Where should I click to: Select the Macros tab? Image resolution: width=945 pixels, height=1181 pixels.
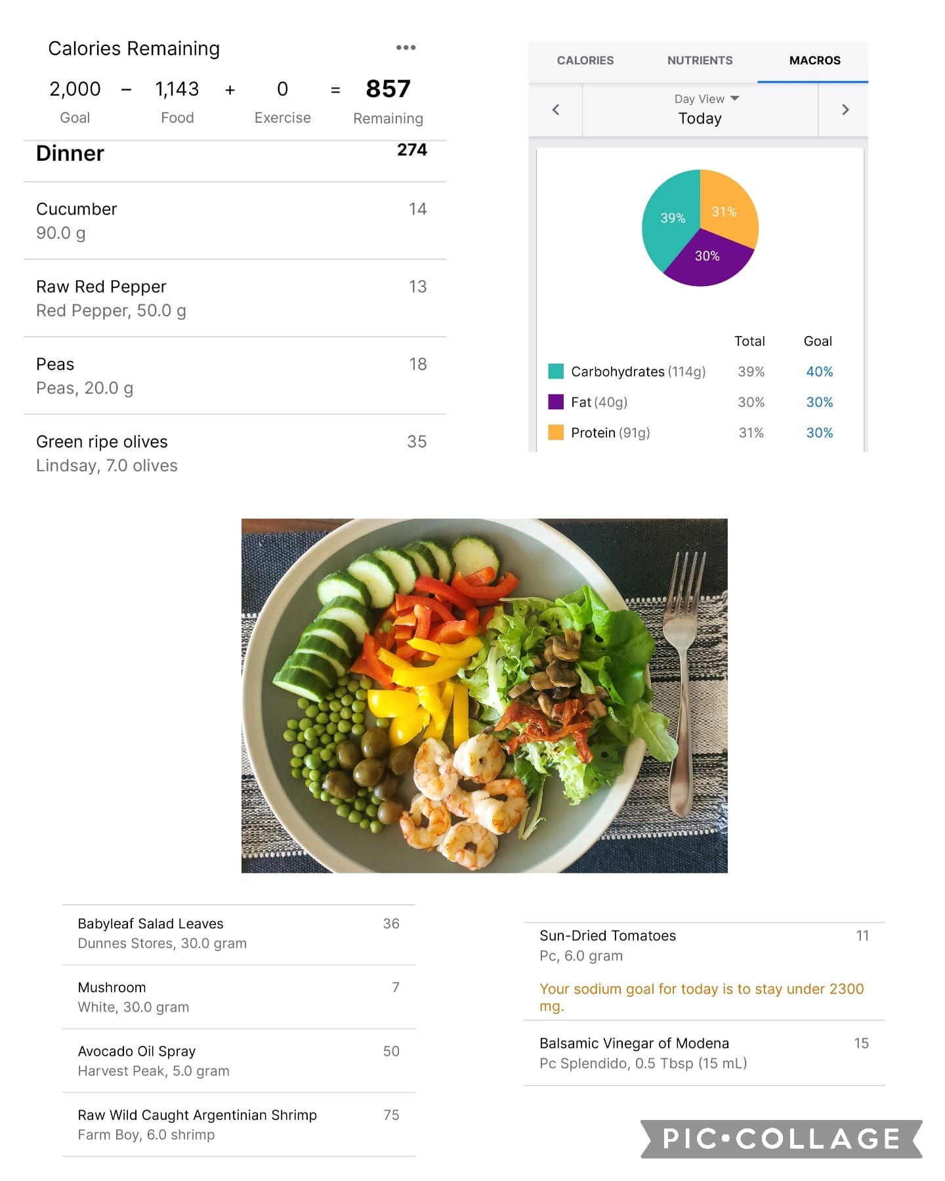click(x=814, y=60)
